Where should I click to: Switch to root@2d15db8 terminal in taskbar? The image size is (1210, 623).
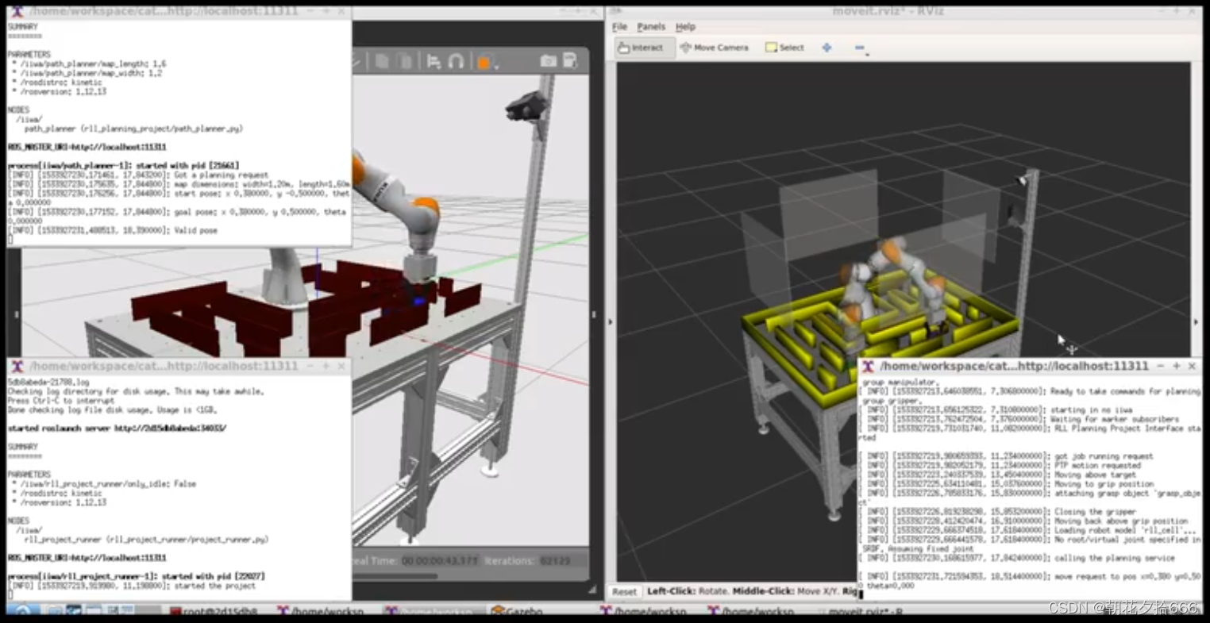tap(213, 611)
